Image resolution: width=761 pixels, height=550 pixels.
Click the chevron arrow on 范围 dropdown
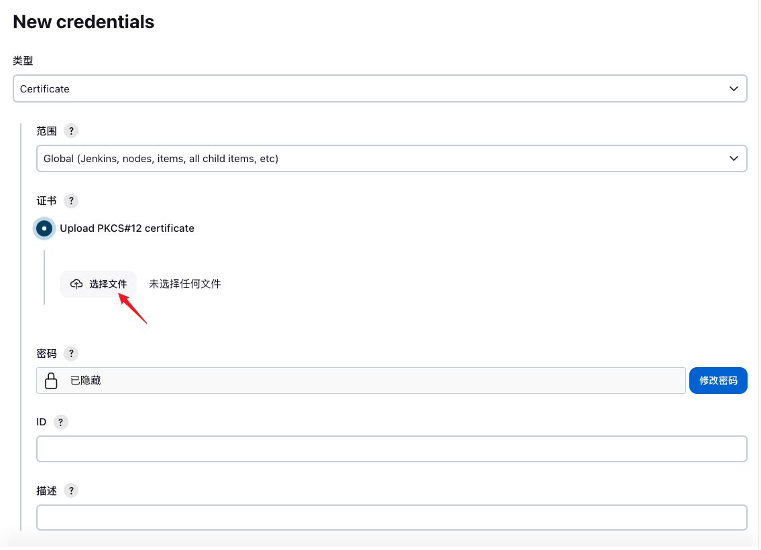[734, 159]
